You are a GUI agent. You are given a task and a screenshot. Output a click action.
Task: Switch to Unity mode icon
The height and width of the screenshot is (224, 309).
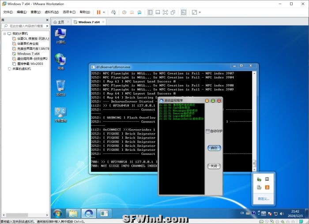point(173,12)
